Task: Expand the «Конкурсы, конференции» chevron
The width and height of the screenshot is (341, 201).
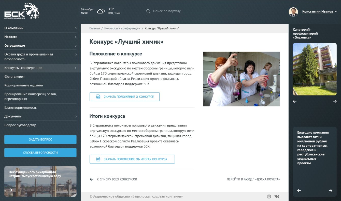Action: [x=76, y=68]
